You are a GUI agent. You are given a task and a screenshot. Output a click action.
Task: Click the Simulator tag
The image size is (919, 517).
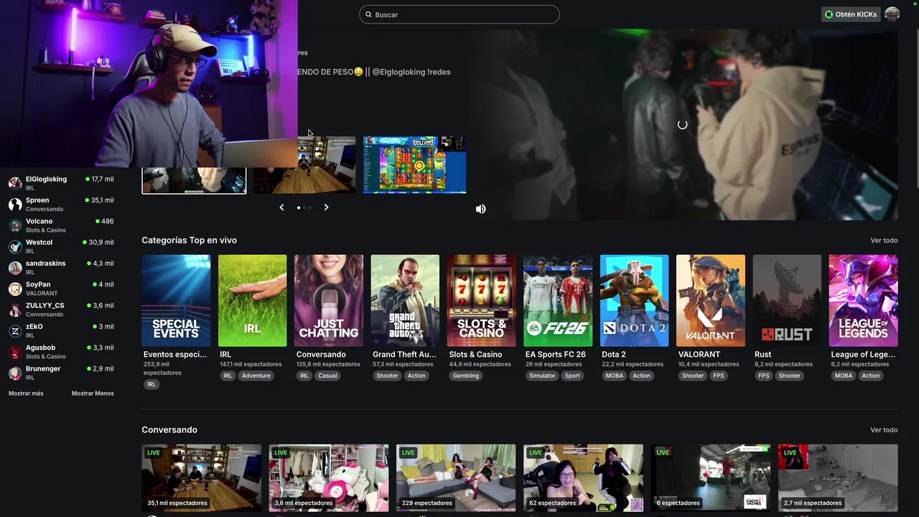click(x=542, y=376)
